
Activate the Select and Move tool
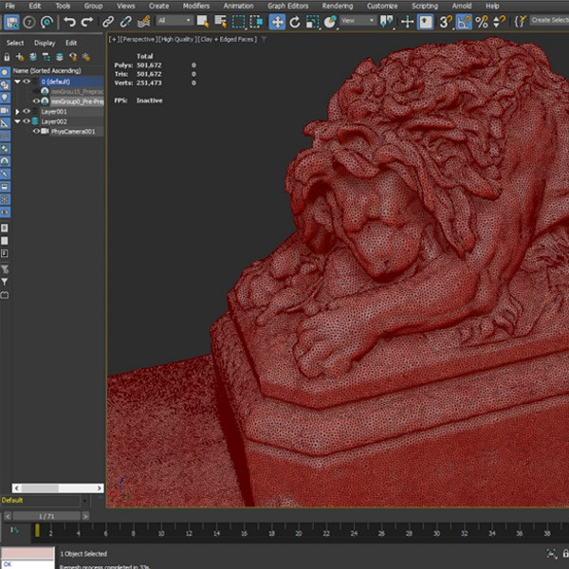point(277,22)
